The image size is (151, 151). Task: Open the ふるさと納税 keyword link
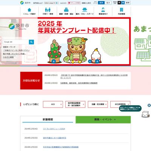coord(8,57)
